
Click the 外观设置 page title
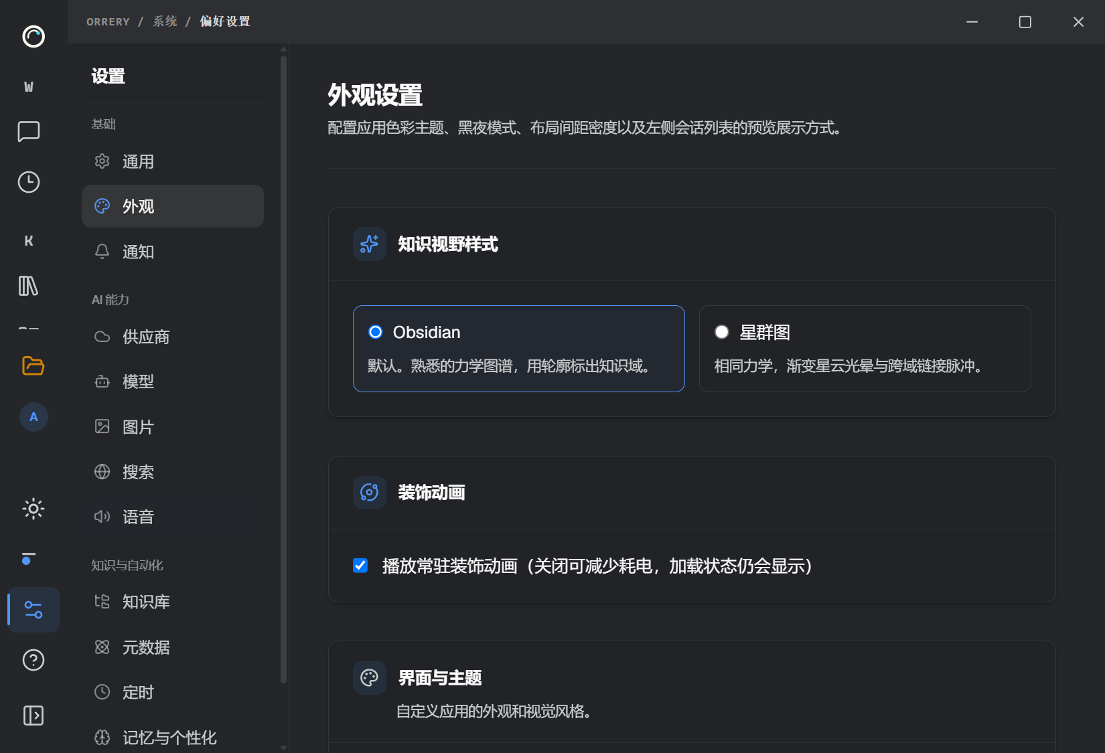click(375, 95)
